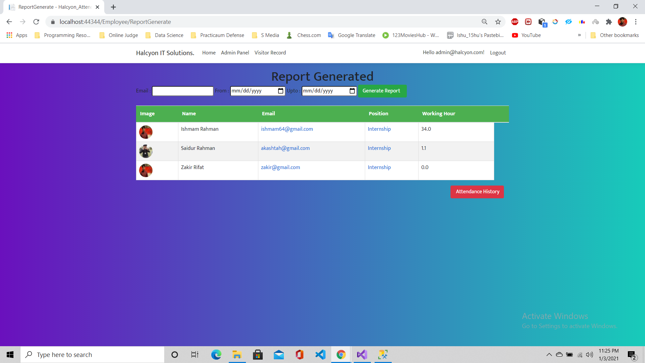
Task: Expand hidden bookmarks chevron in the bookmarks bar
Action: click(579, 35)
